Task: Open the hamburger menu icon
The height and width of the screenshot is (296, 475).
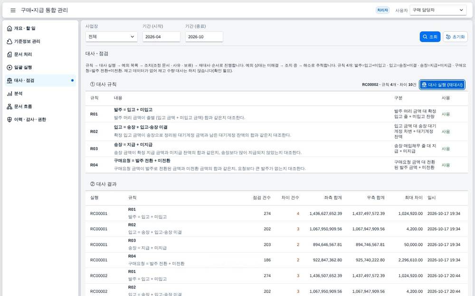Action: (13, 10)
